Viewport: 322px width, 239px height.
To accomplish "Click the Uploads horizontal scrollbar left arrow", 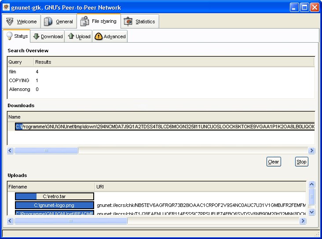I will (10, 221).
